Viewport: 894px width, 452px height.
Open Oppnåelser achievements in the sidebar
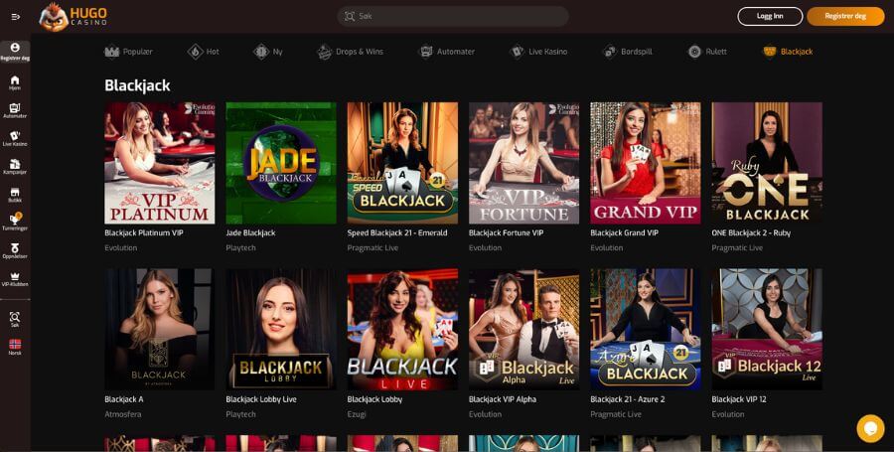click(x=15, y=250)
